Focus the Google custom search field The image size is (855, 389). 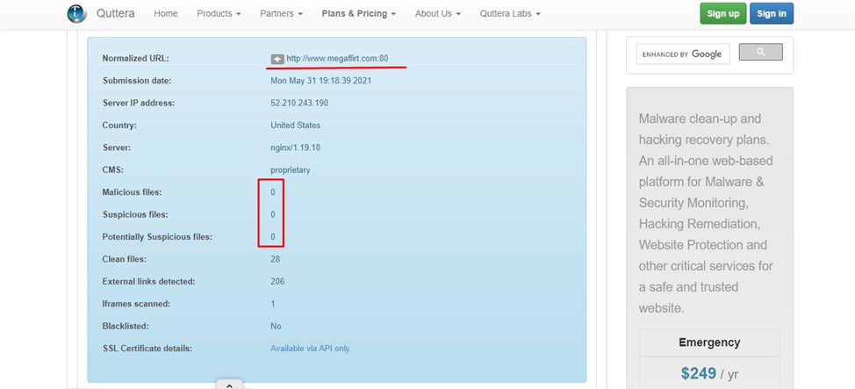click(683, 54)
